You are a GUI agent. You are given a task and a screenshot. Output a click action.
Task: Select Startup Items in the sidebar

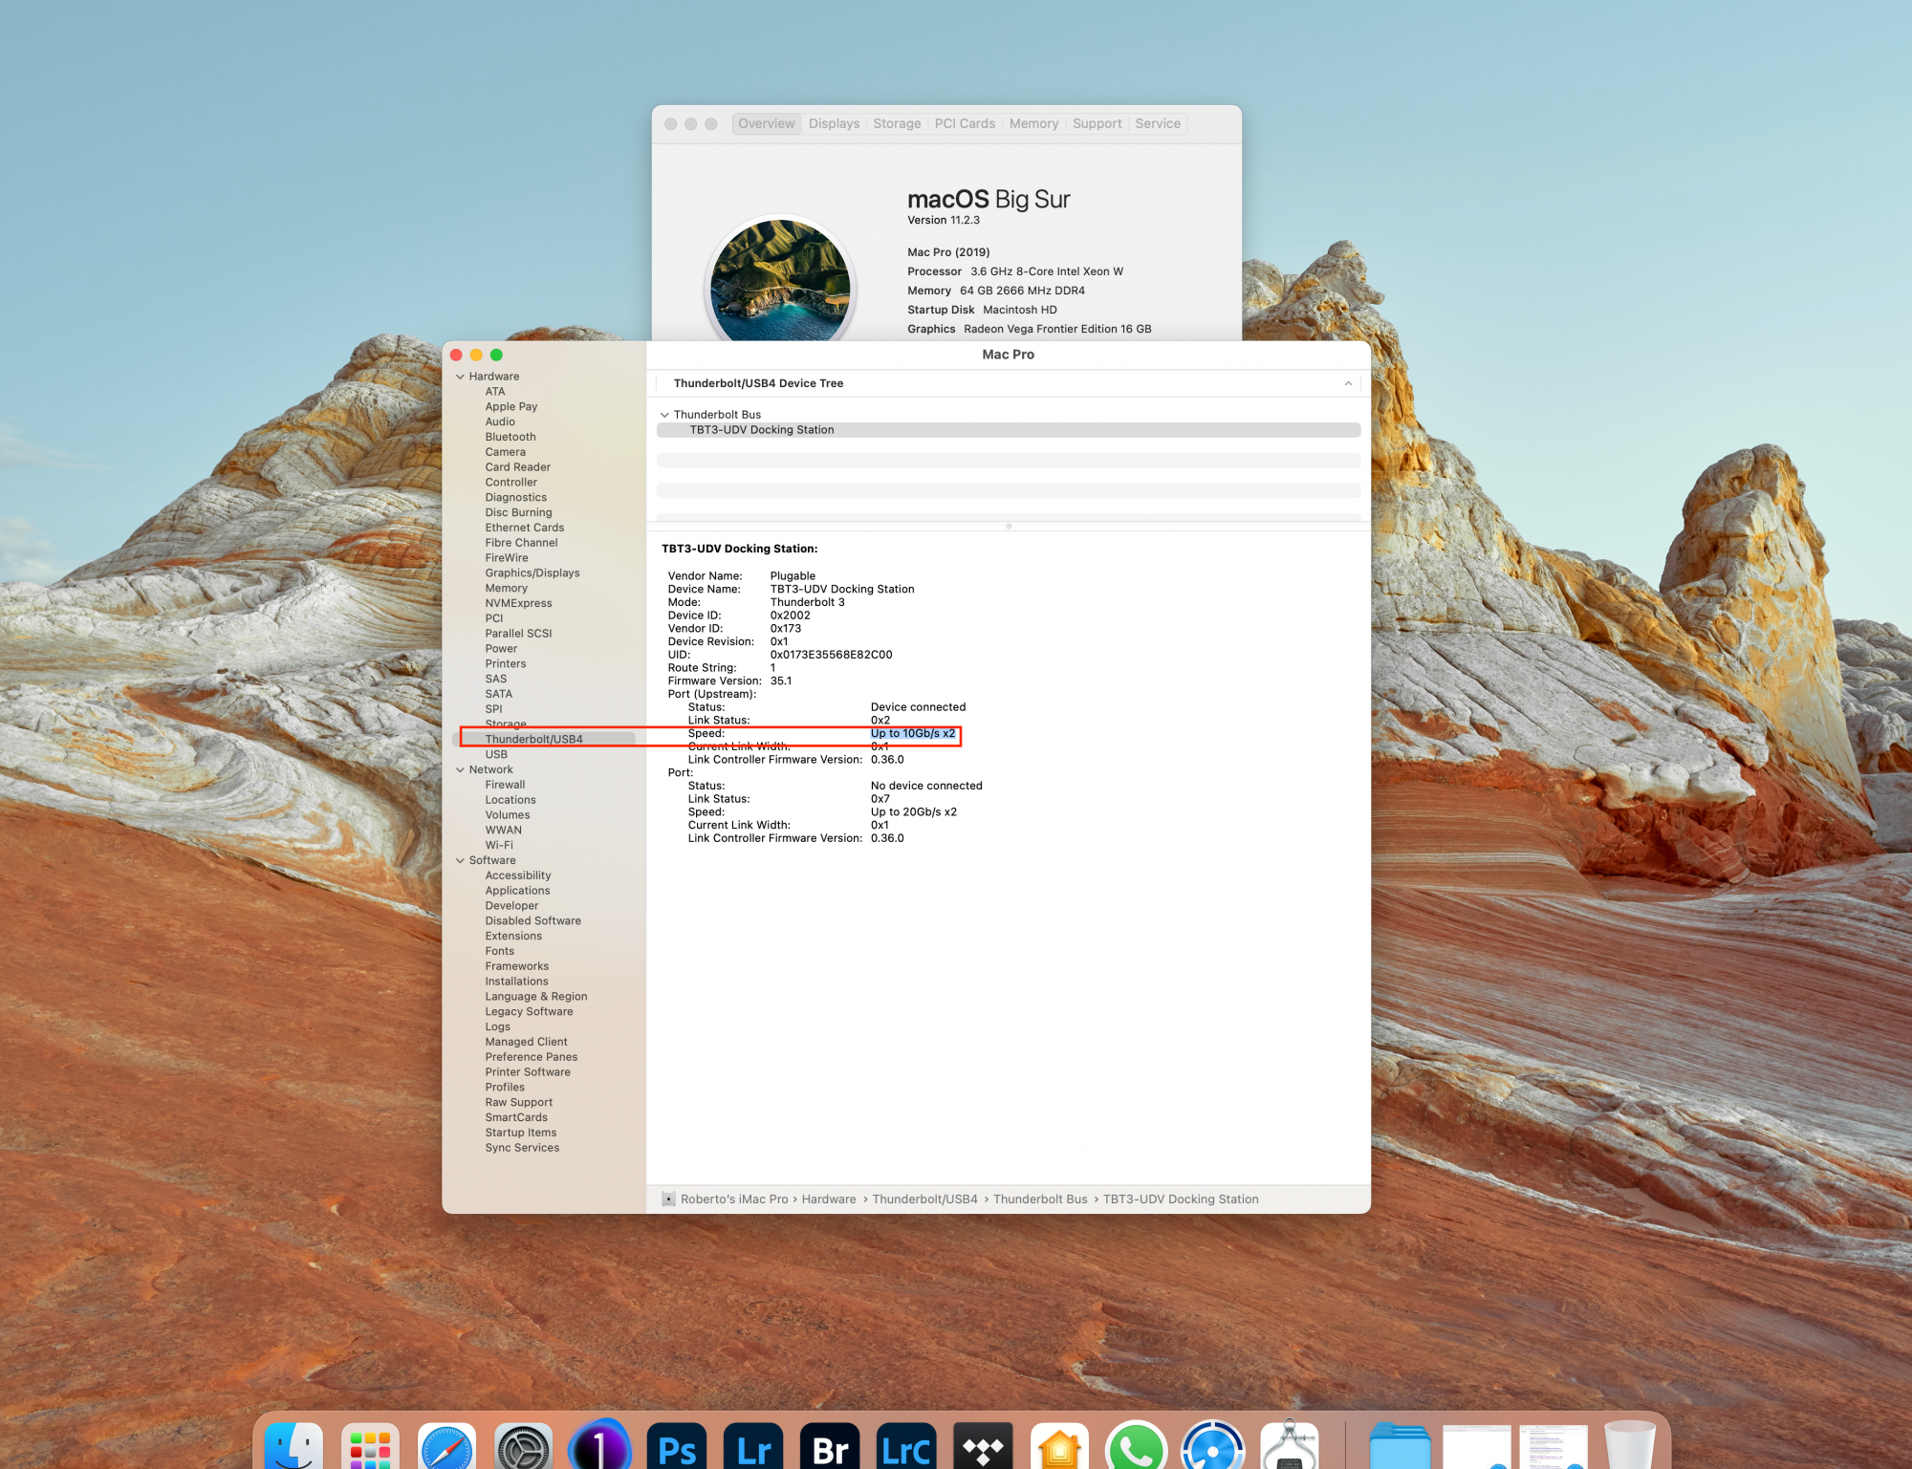521,1133
